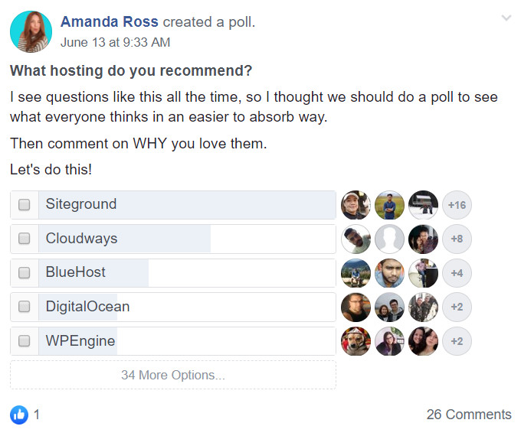The image size is (521, 436).
Task: Click the blank default avatar for Cloudways
Action: click(x=389, y=239)
